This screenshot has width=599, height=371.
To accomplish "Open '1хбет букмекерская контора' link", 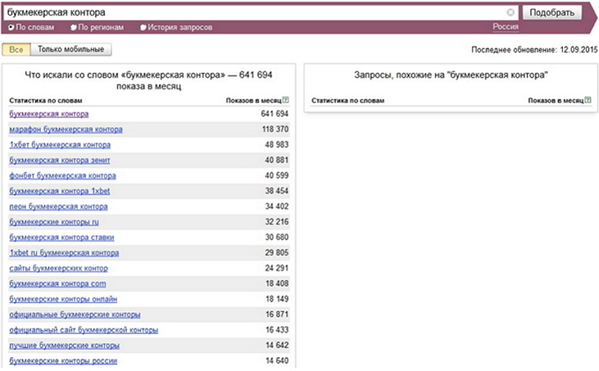I will click(60, 145).
